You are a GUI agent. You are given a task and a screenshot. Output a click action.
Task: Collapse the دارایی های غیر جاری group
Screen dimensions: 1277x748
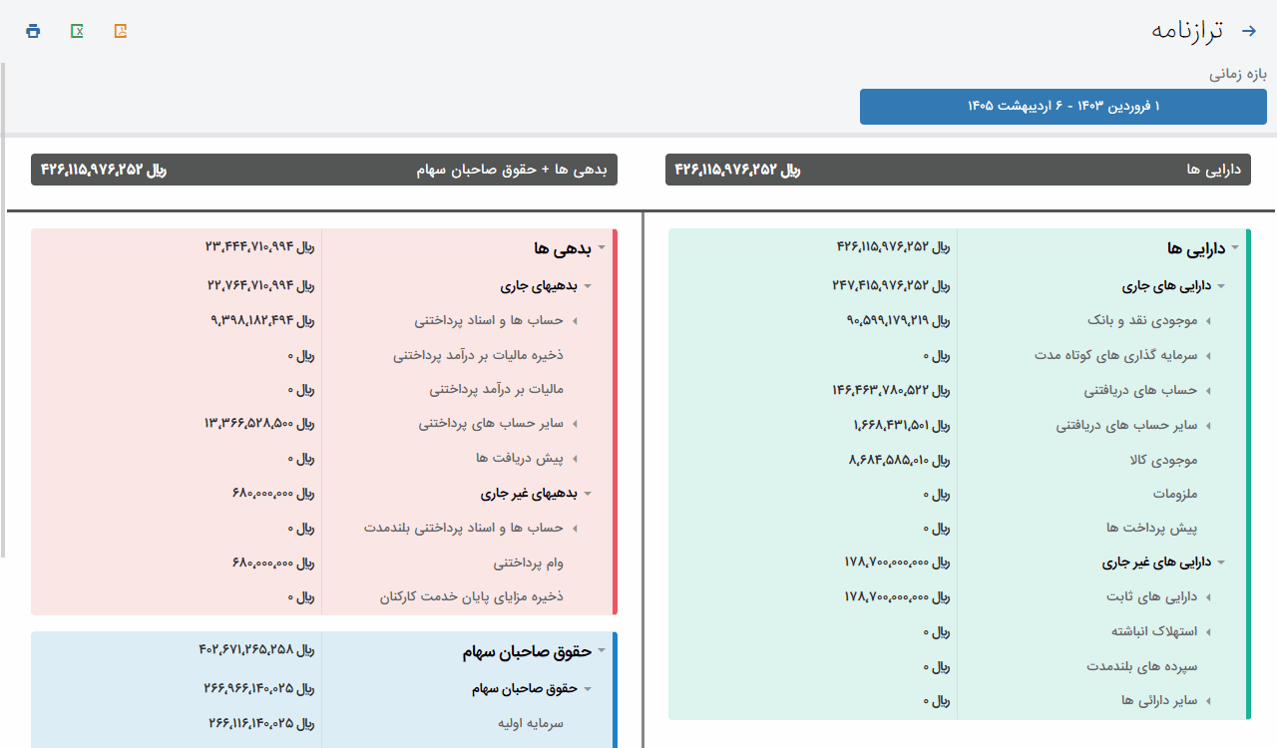1220,562
